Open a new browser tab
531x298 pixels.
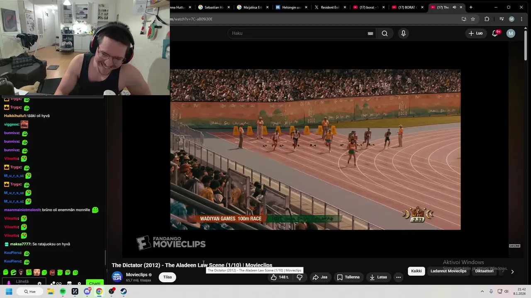[x=471, y=7]
